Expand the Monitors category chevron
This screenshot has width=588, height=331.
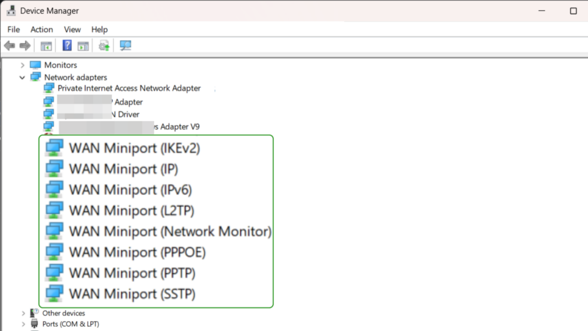pyautogui.click(x=22, y=66)
